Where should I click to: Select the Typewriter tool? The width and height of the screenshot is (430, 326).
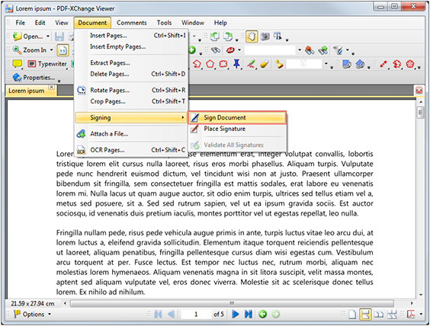click(x=47, y=64)
